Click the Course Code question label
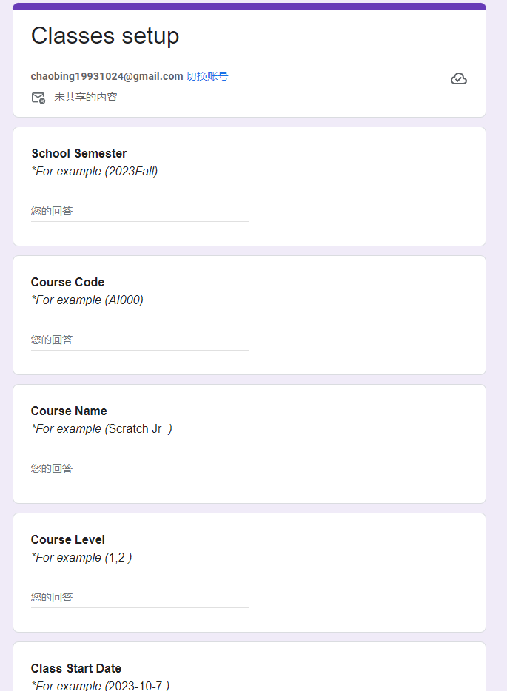Screen dimensions: 507x691 click(68, 282)
